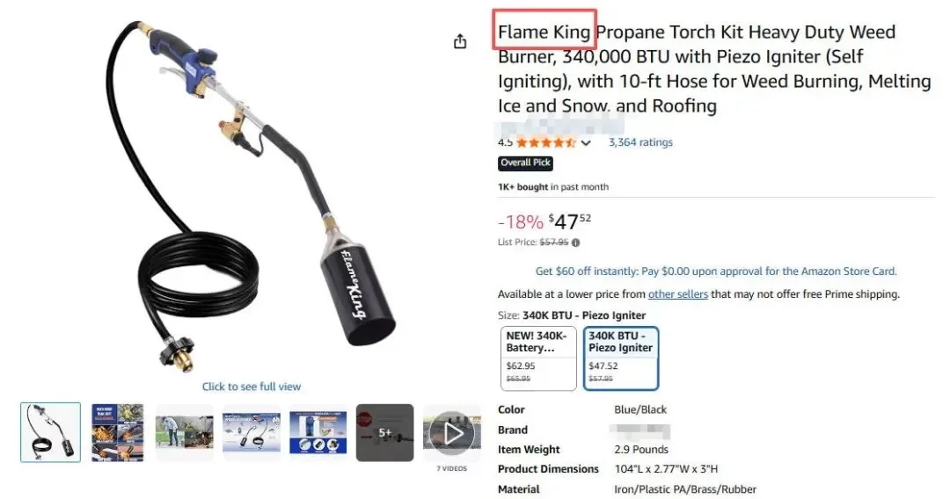Screen dimensions: 950x499
Task: Click the blurred brand name value
Action: pyautogui.click(x=641, y=430)
